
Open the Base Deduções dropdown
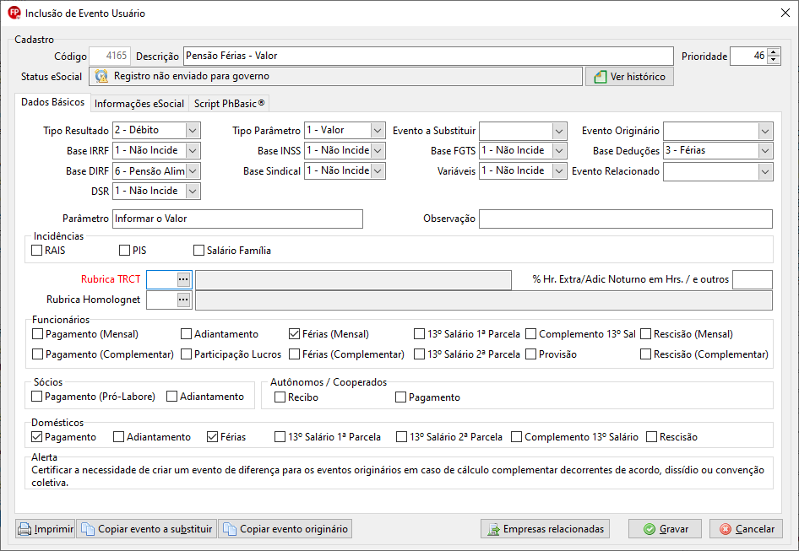coord(764,151)
